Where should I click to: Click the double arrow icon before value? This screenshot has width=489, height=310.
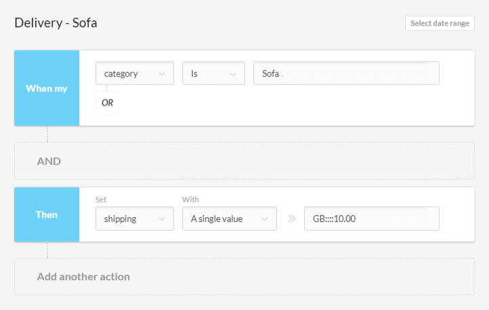292,218
